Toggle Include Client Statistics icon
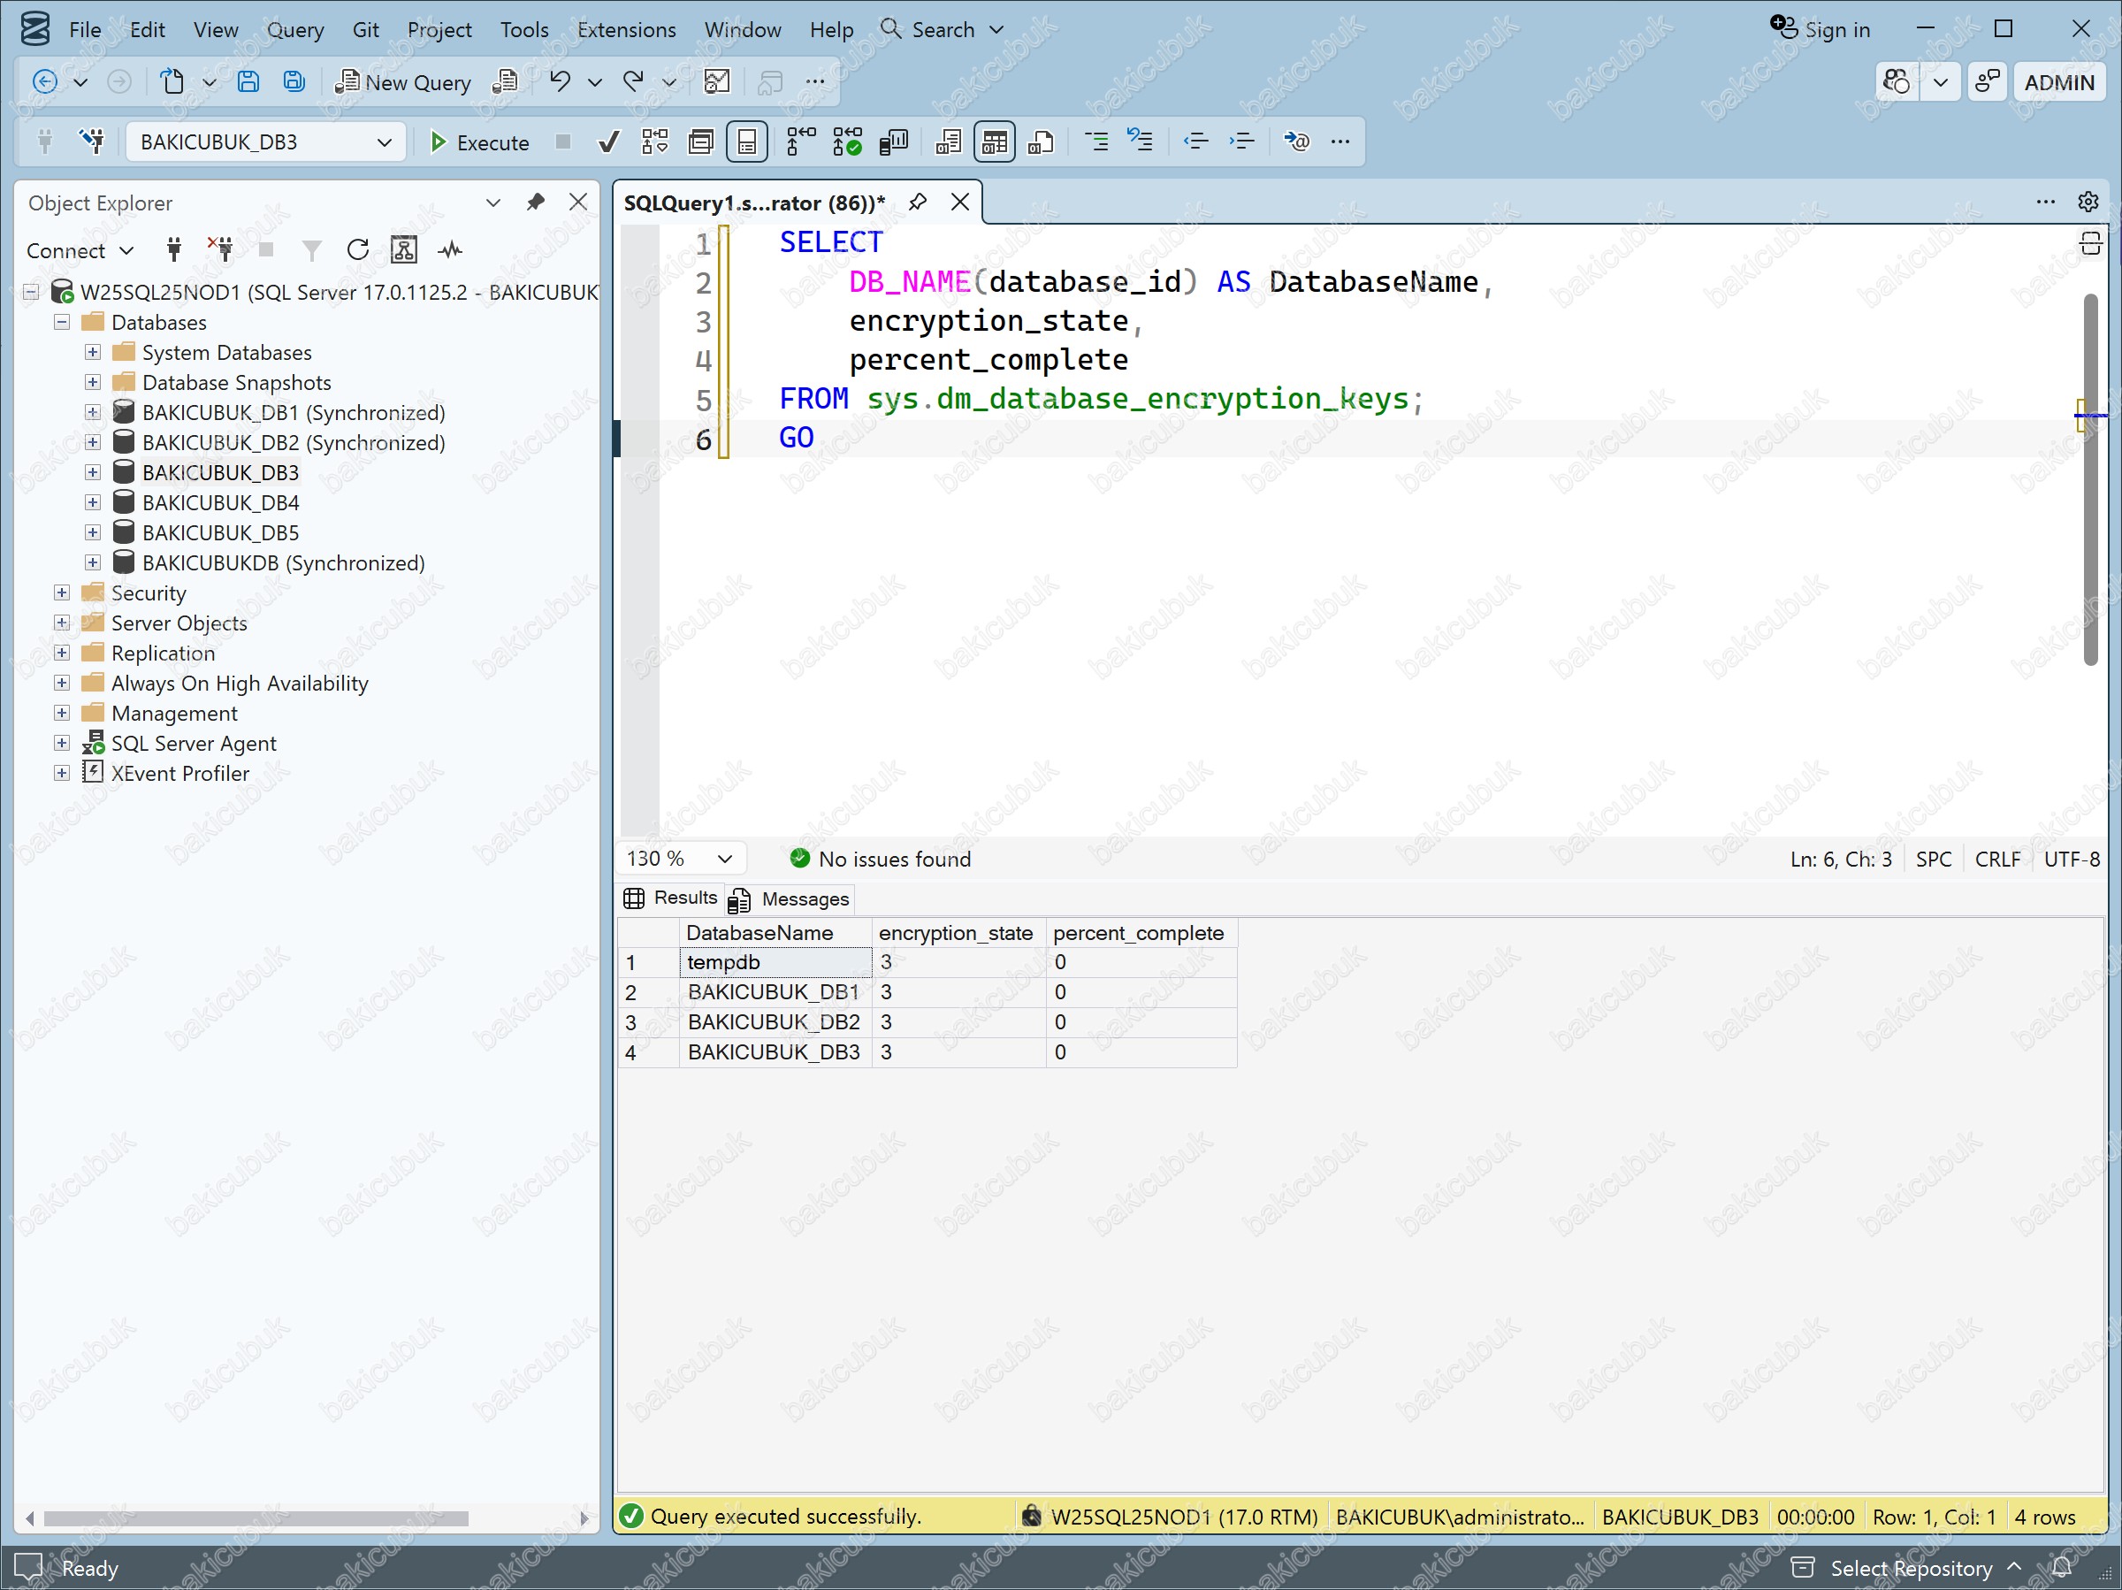 893,142
